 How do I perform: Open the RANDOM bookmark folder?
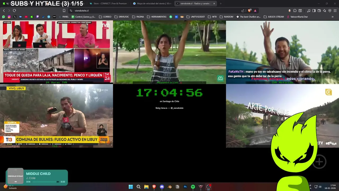(226, 17)
